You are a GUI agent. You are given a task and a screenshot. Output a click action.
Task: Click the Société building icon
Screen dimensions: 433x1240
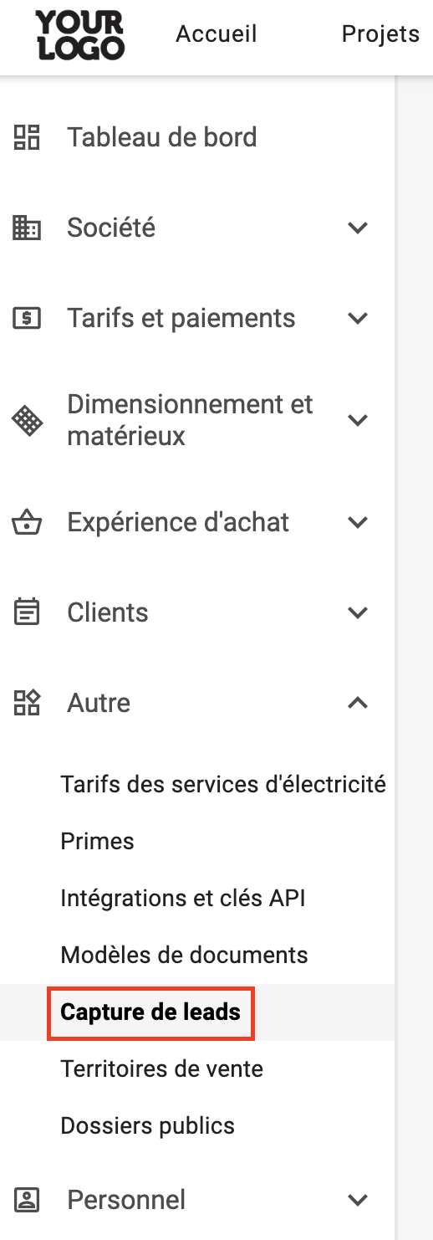(x=27, y=228)
